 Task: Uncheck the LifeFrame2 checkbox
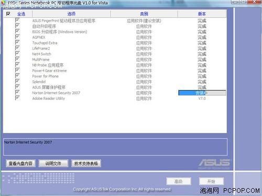[x=17, y=48]
